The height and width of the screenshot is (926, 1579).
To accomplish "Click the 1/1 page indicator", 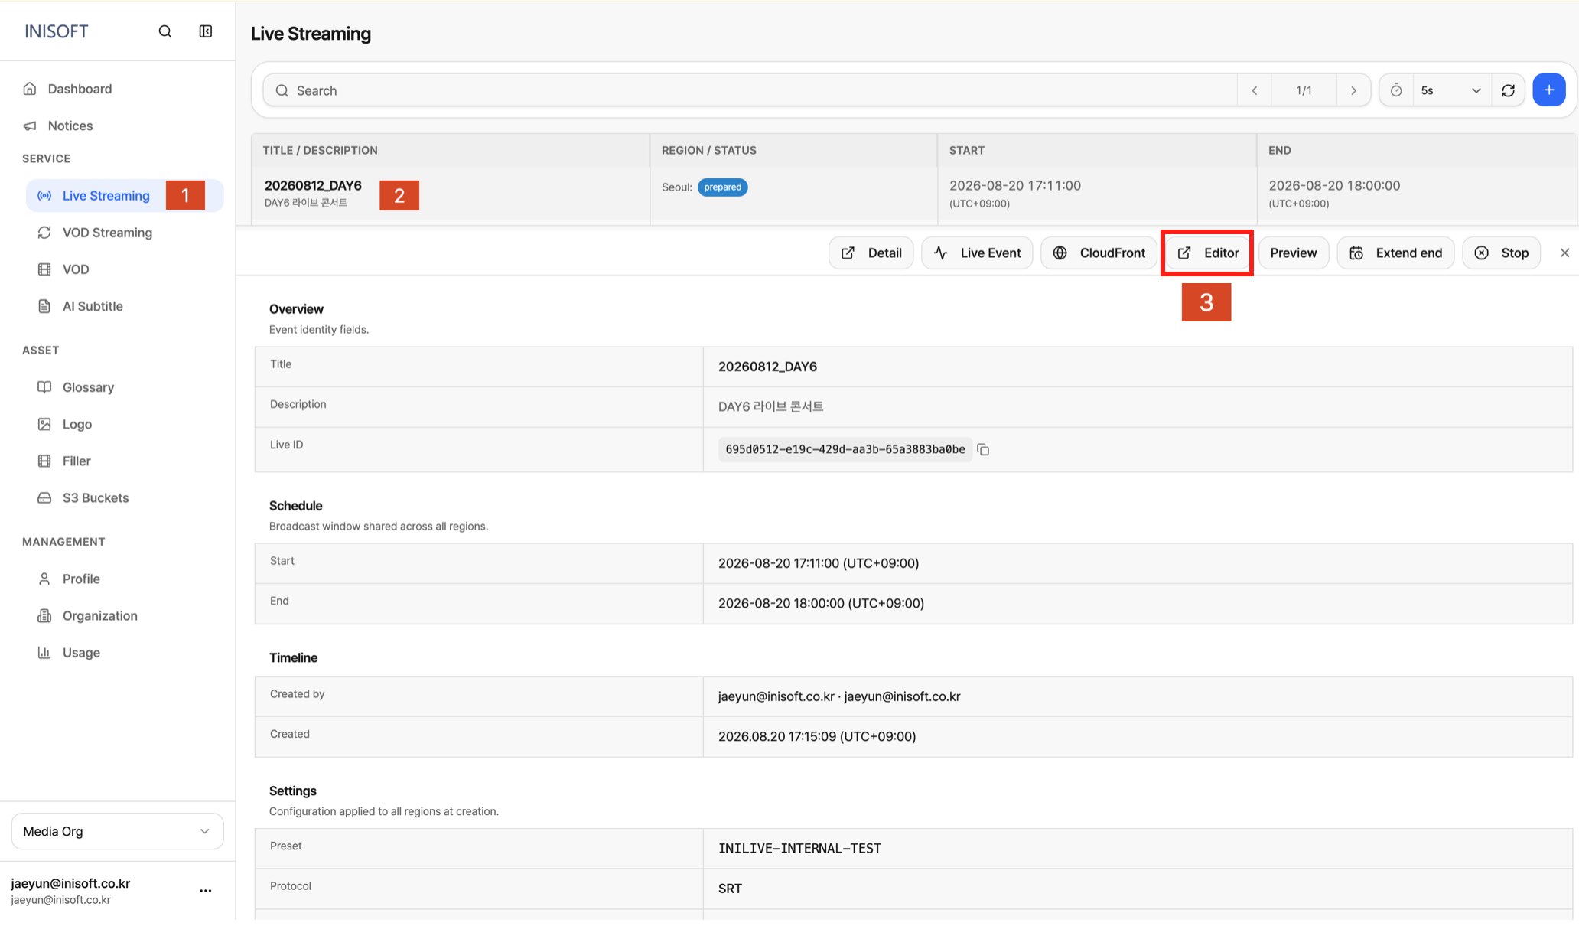I will point(1304,90).
